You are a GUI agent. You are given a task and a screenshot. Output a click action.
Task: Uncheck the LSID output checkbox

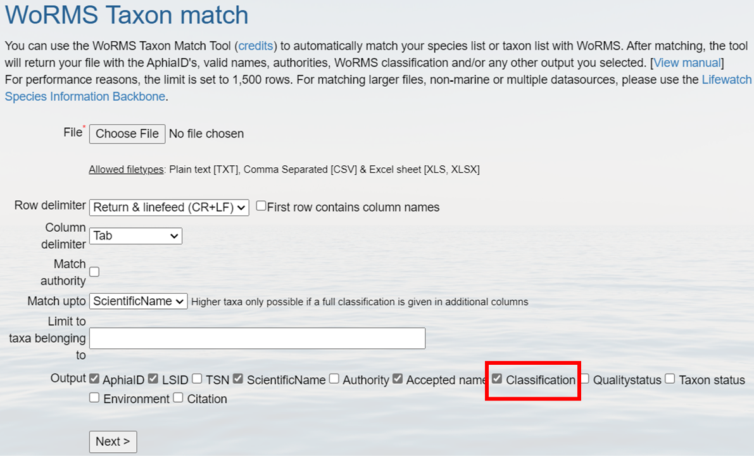(153, 379)
